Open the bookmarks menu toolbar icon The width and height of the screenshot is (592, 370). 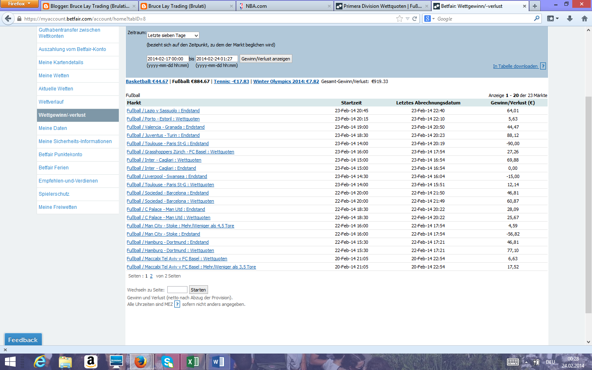coord(553,18)
